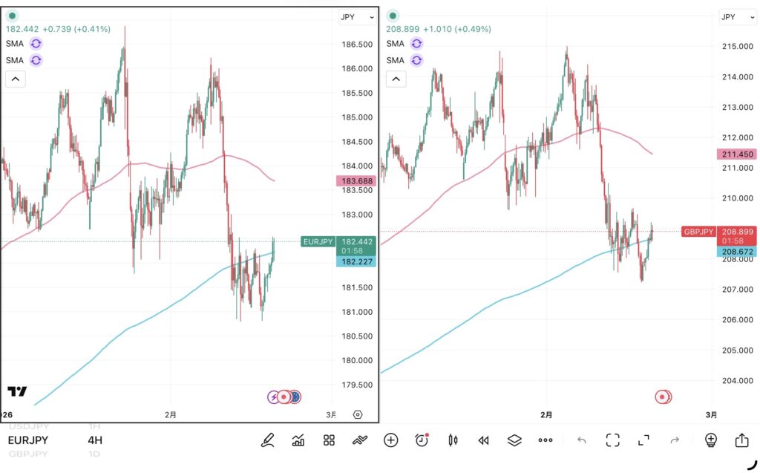Viewport: 760px width, 473px height.
Task: Open the JPY currency dropdown on EURJPY chart
Action: click(357, 16)
